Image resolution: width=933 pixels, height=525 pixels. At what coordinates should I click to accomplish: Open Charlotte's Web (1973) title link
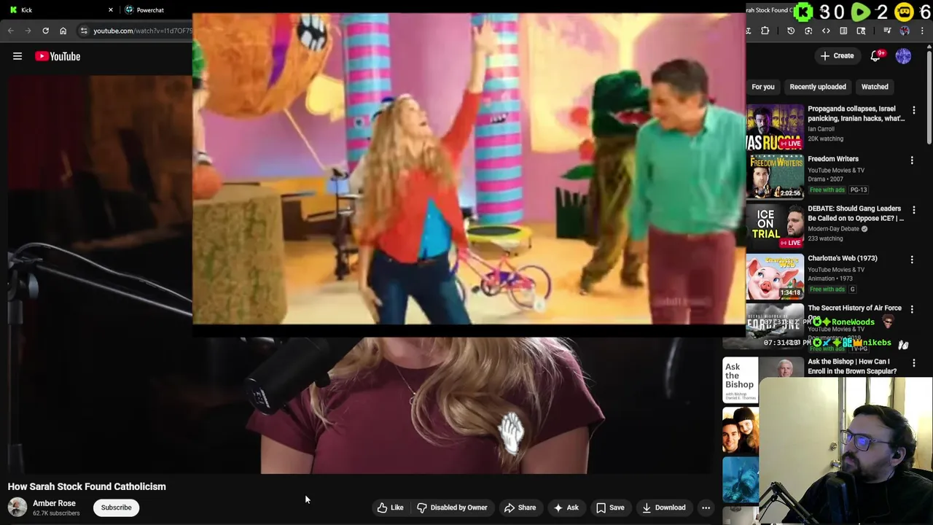(843, 258)
